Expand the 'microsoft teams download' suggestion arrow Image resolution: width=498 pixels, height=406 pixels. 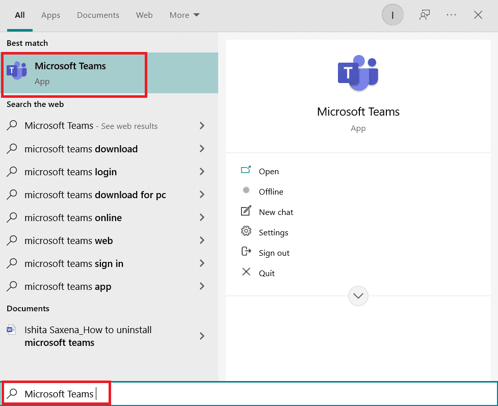point(202,149)
